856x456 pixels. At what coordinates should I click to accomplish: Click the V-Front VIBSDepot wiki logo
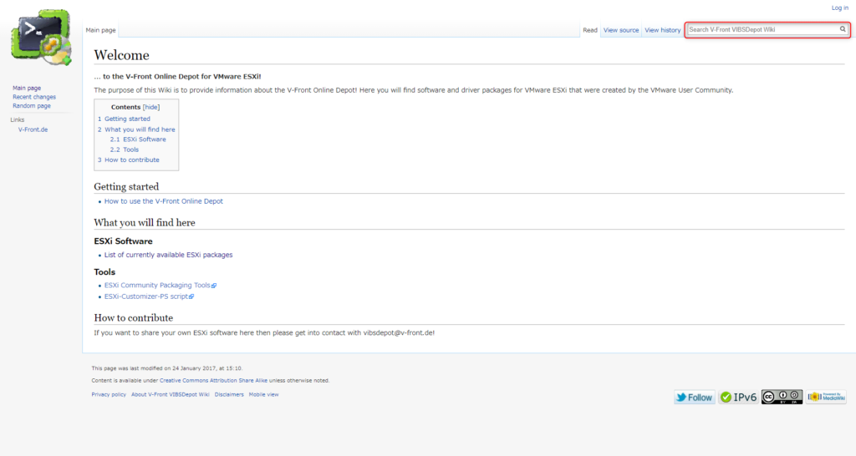pyautogui.click(x=41, y=38)
